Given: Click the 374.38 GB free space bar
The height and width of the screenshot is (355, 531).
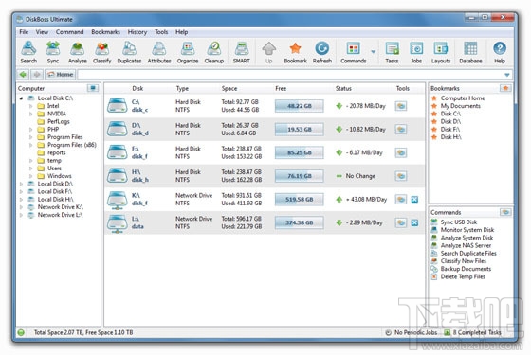Looking at the screenshot, I should 299,222.
